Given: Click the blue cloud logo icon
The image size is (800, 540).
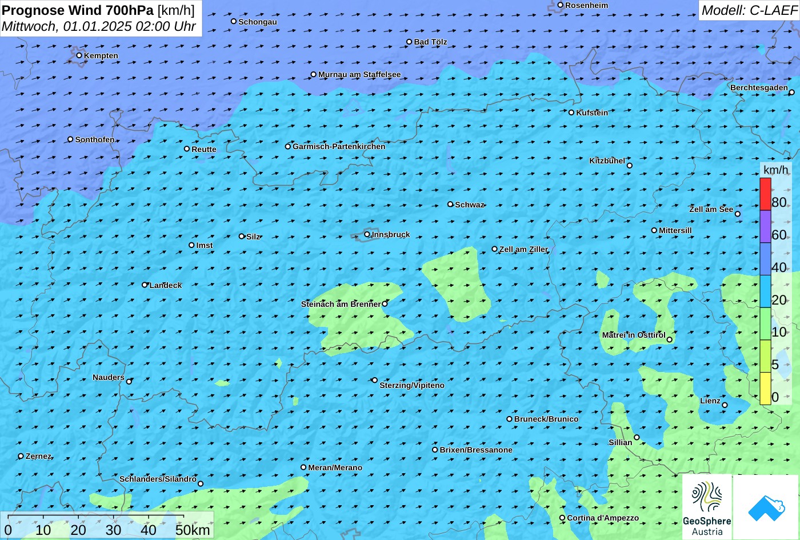Looking at the screenshot, I should point(766,507).
